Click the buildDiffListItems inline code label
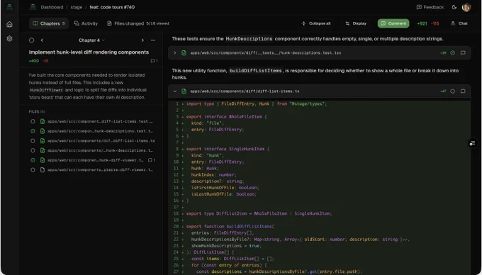This screenshot has height=275, width=482. pos(256,71)
